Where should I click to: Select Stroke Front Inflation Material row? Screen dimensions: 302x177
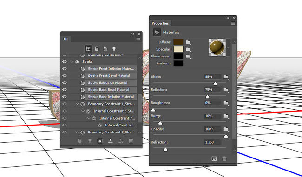click(111, 69)
